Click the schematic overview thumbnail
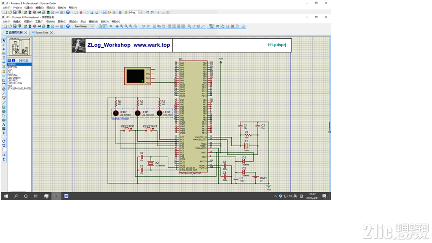The height and width of the screenshot is (243, 432). tap(19, 47)
